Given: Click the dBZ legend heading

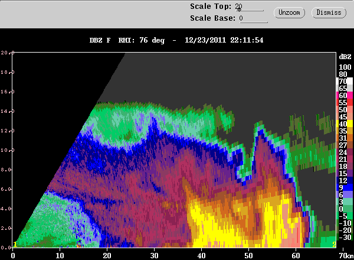Looking at the screenshot, I should 345,57.
